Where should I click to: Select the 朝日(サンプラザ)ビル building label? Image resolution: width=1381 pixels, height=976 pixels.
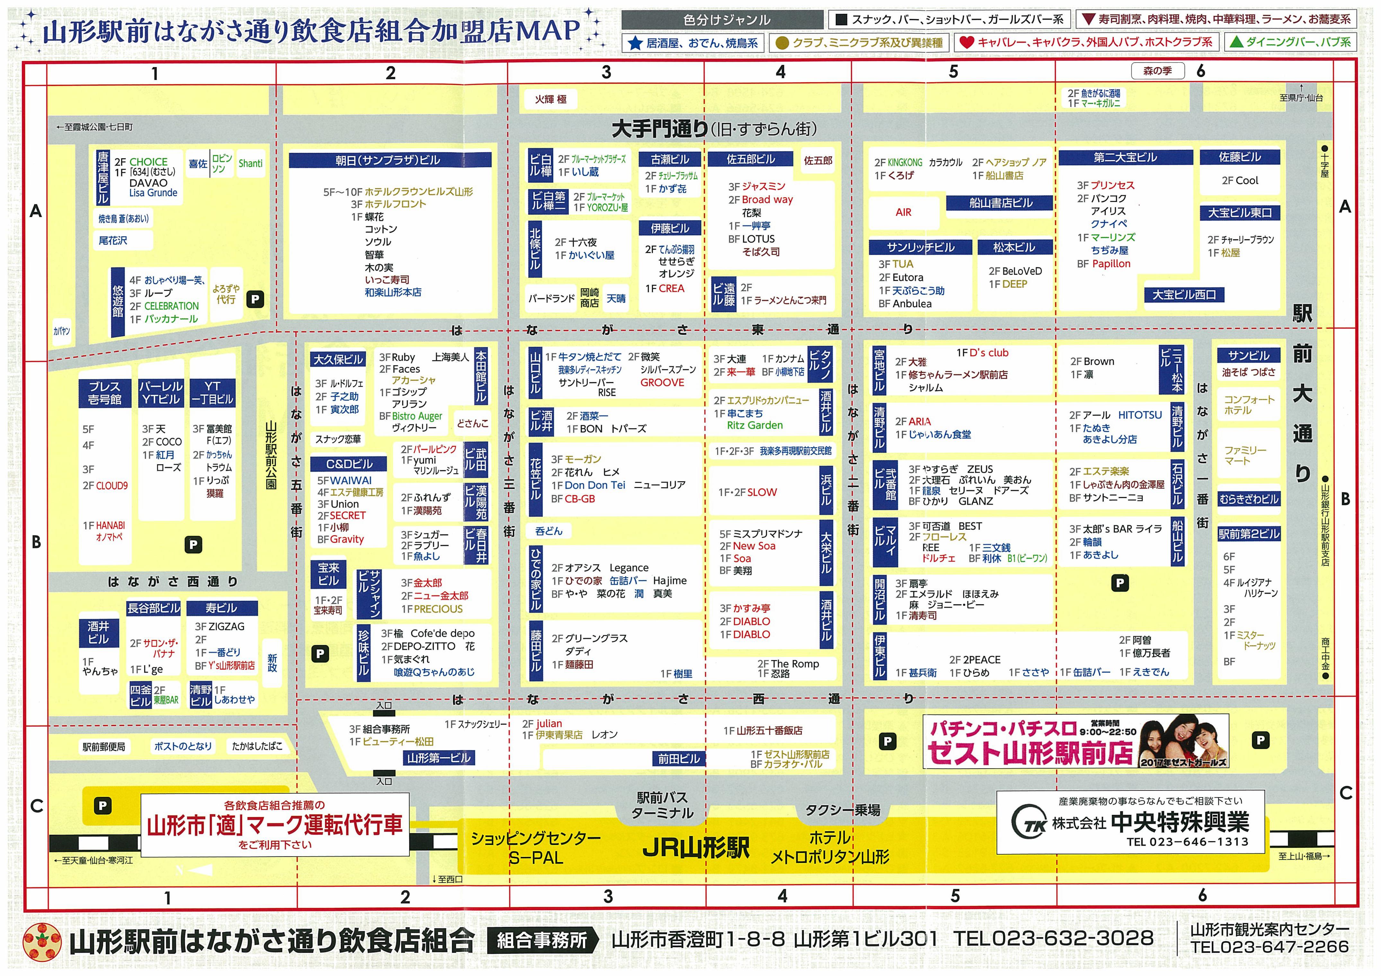388,160
